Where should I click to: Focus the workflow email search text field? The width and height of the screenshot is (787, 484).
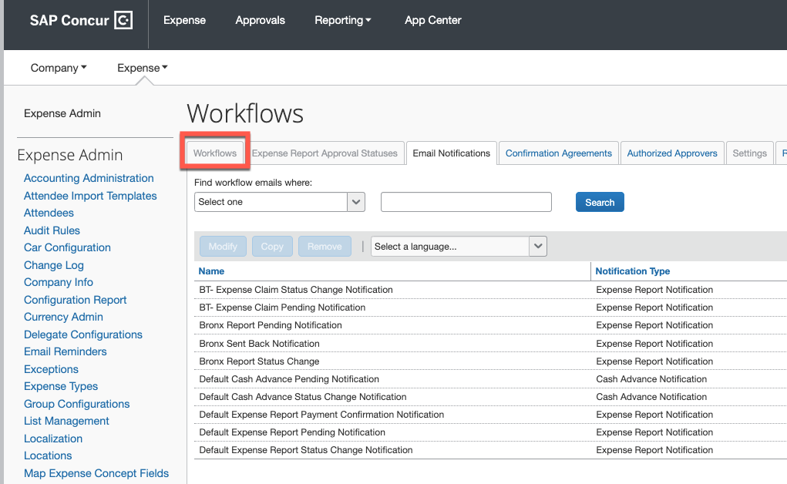pyautogui.click(x=466, y=202)
